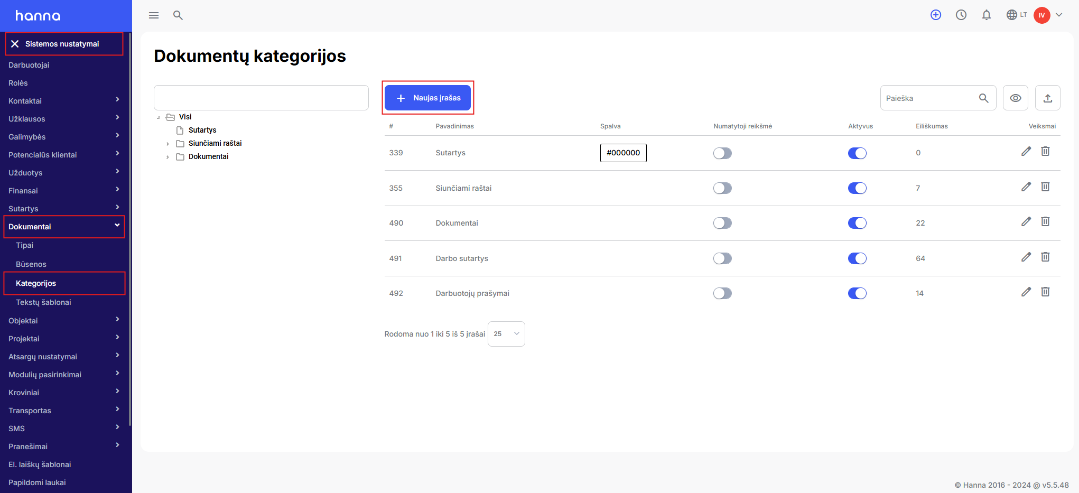Edit the Darbuotojų prašymai row
The height and width of the screenshot is (493, 1079).
[x=1026, y=292]
